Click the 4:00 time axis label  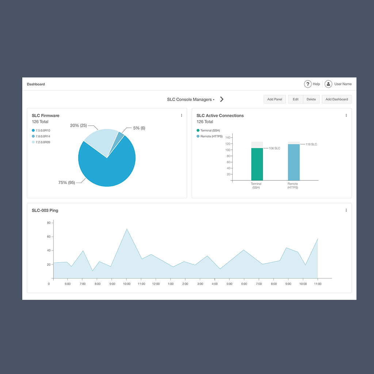(215, 284)
